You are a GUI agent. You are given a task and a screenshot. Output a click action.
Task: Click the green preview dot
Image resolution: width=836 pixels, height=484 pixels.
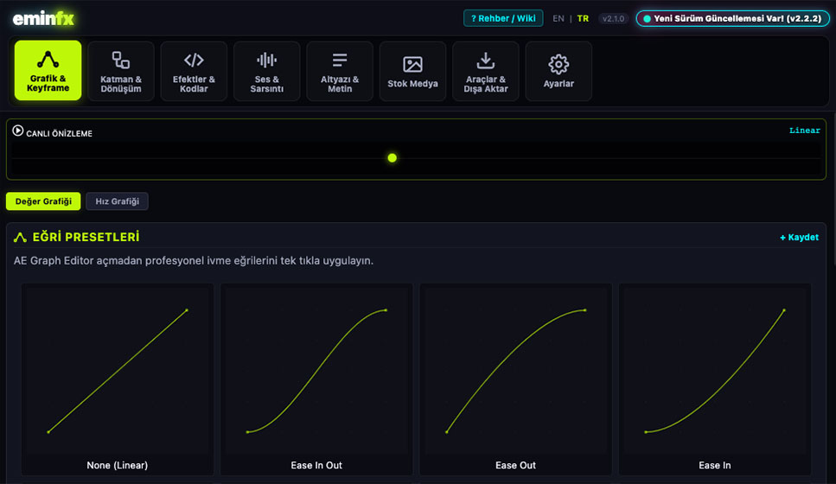[x=392, y=158]
